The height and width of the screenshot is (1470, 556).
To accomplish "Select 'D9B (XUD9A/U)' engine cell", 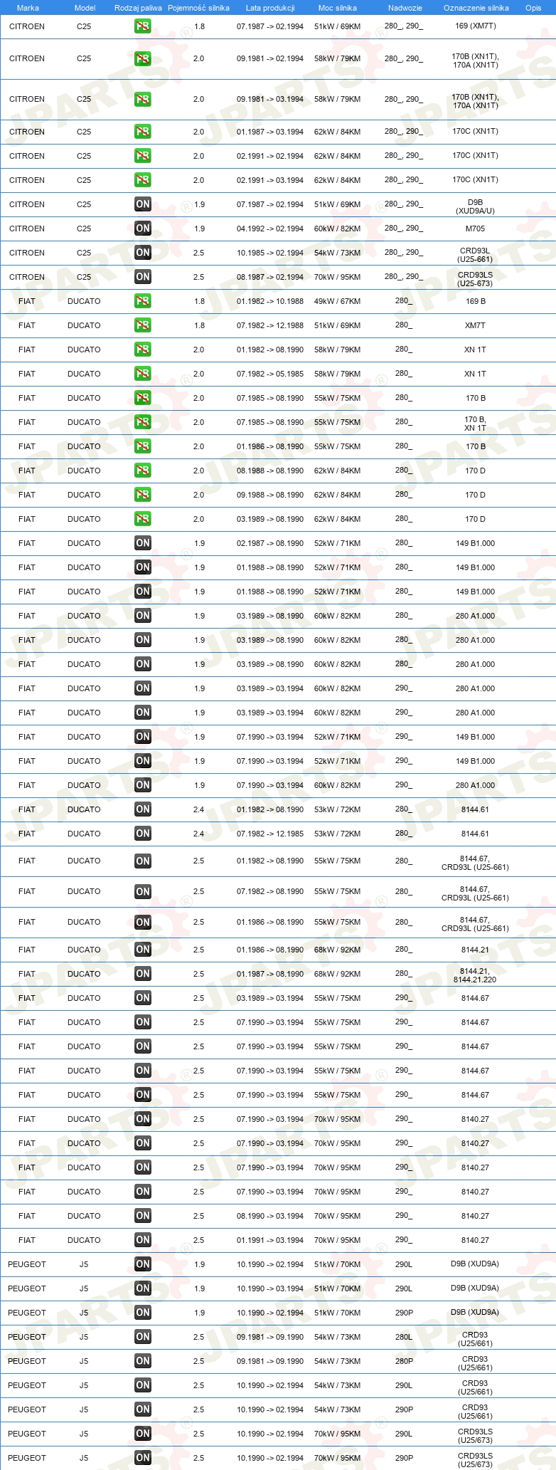I will [476, 206].
